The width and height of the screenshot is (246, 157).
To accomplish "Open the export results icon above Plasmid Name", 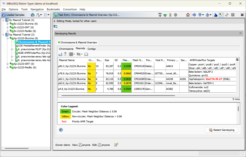I will pyautogui.click(x=60, y=54).
